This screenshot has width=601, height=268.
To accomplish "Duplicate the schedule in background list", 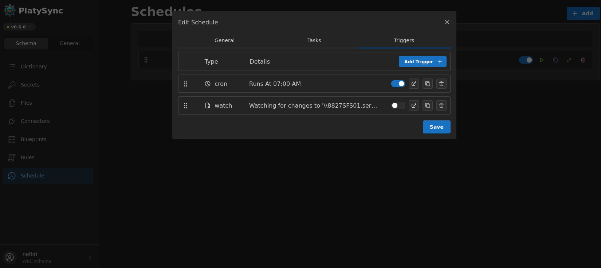I will pos(555,60).
